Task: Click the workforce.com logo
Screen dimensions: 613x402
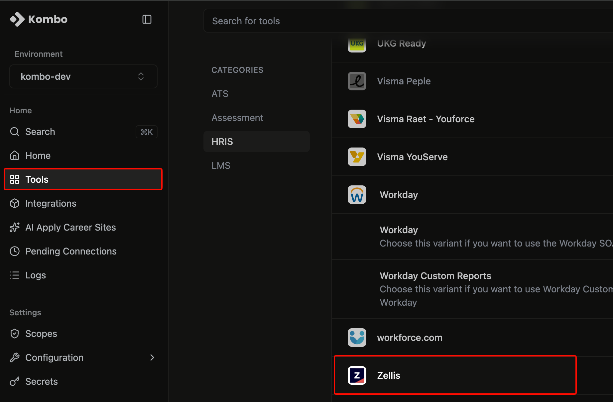Action: (357, 338)
